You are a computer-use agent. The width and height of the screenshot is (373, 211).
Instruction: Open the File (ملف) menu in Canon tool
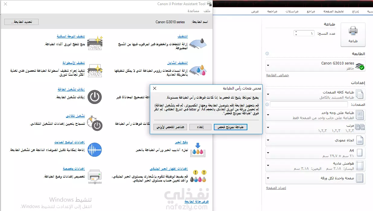(207, 11)
